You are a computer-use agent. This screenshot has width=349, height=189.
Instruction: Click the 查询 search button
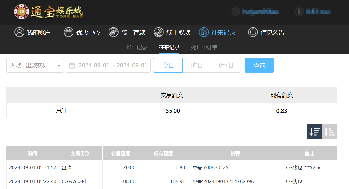259,65
